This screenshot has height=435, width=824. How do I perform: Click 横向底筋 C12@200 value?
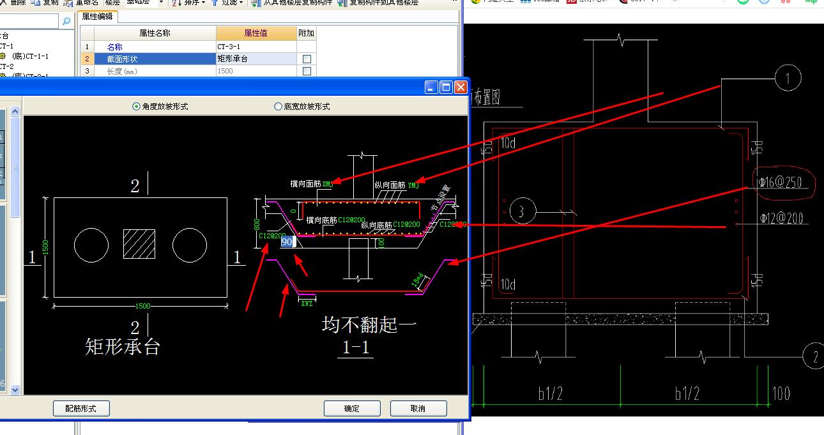[x=351, y=220]
